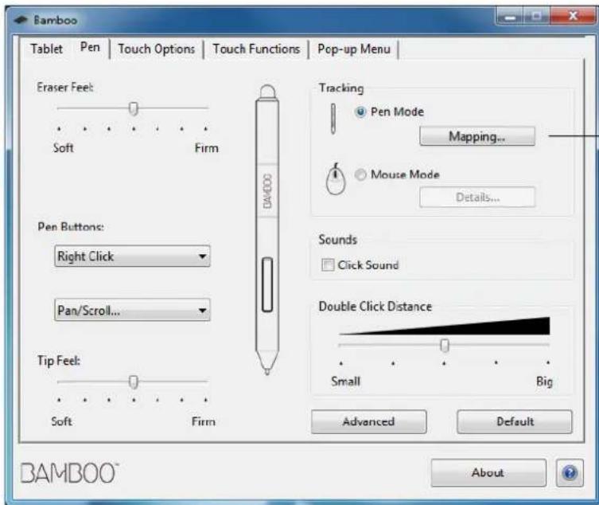Open the Right Click pen button dropdown
Image resolution: width=599 pixels, height=505 pixels.
click(132, 256)
